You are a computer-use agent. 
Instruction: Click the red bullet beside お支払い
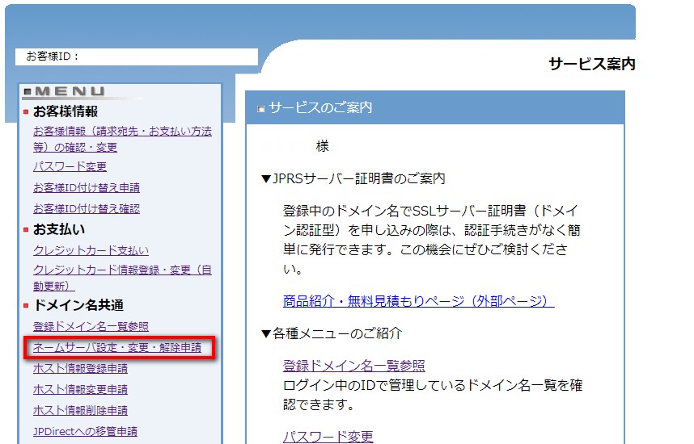[x=26, y=230]
